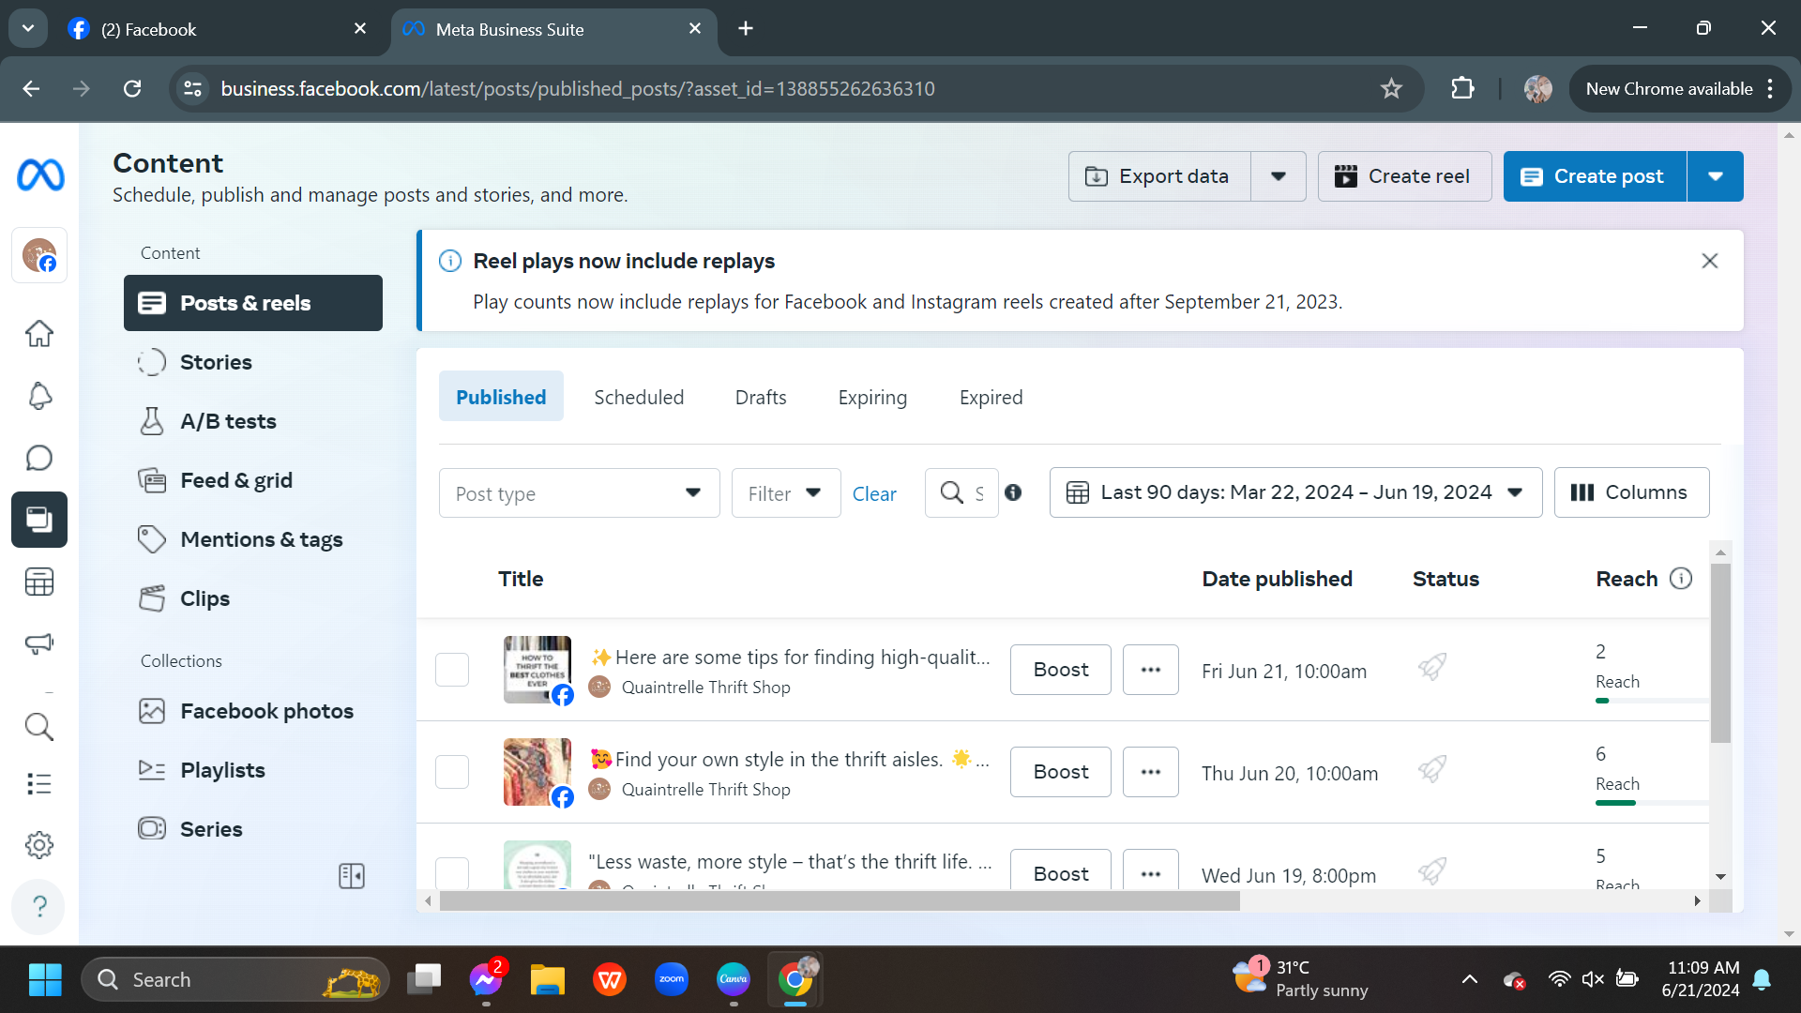Open Notifications bell in left sidebar

[x=39, y=396]
